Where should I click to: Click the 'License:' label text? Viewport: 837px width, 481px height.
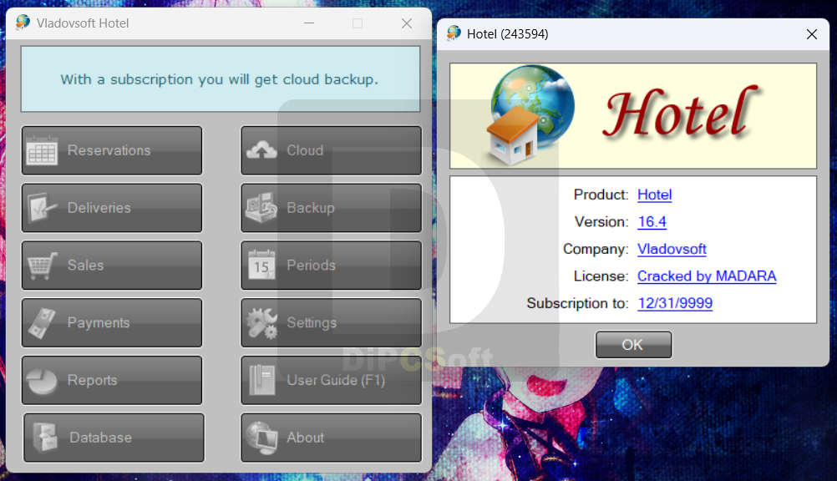pos(601,276)
